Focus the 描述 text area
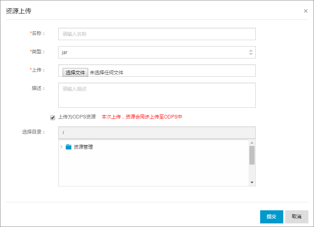The width and height of the screenshot is (314, 227). (x=157, y=95)
